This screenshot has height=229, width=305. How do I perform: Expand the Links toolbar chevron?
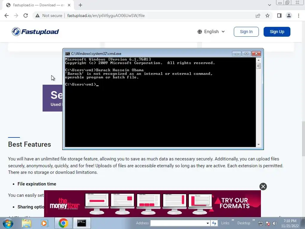coord(233,220)
